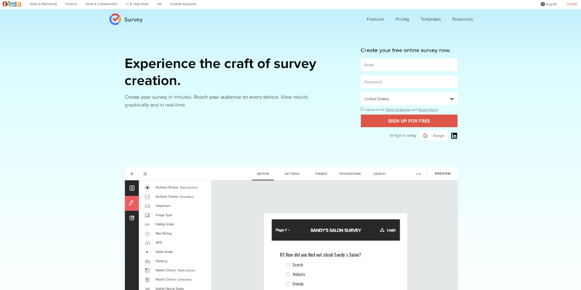Switch to the Themes tab
Viewport: 581px width, 290px height.
(321, 174)
